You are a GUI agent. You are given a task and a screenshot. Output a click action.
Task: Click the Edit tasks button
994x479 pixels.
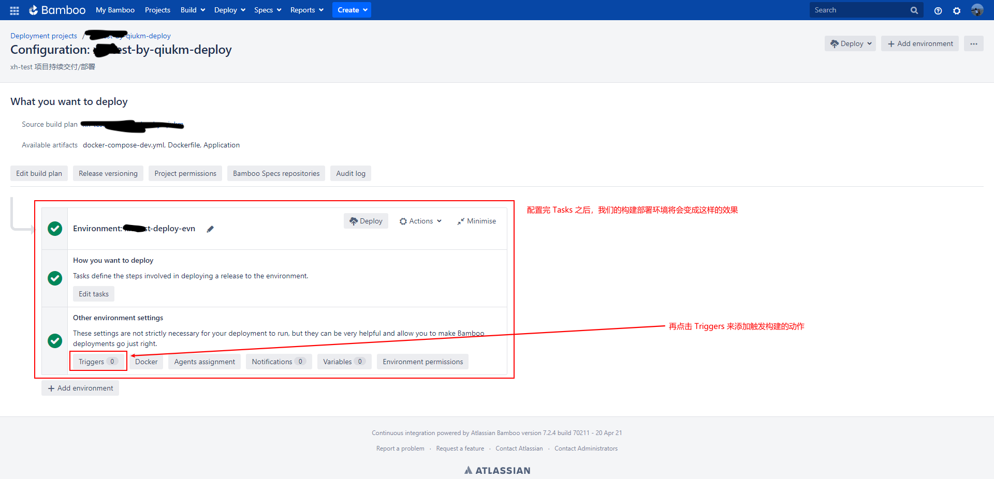pos(94,294)
